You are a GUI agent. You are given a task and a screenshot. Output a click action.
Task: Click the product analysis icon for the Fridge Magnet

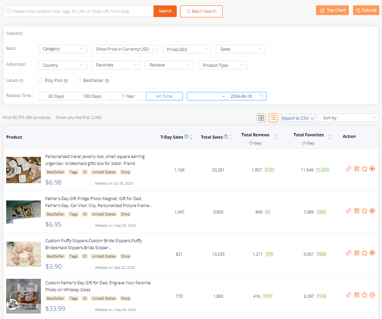pos(357,211)
